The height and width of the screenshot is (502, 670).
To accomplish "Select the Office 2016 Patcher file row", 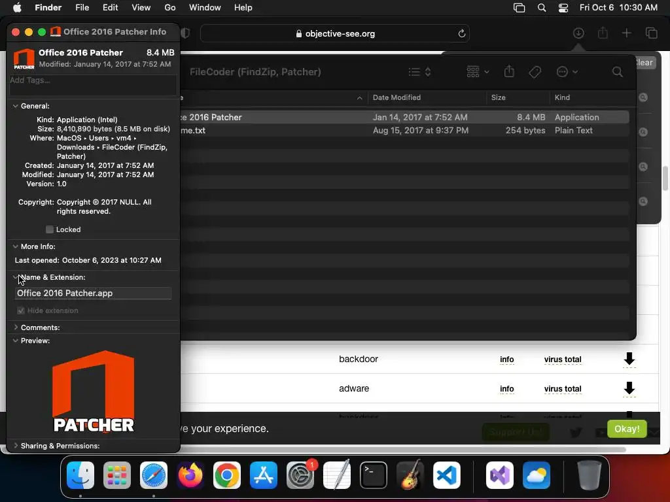I will click(x=404, y=117).
